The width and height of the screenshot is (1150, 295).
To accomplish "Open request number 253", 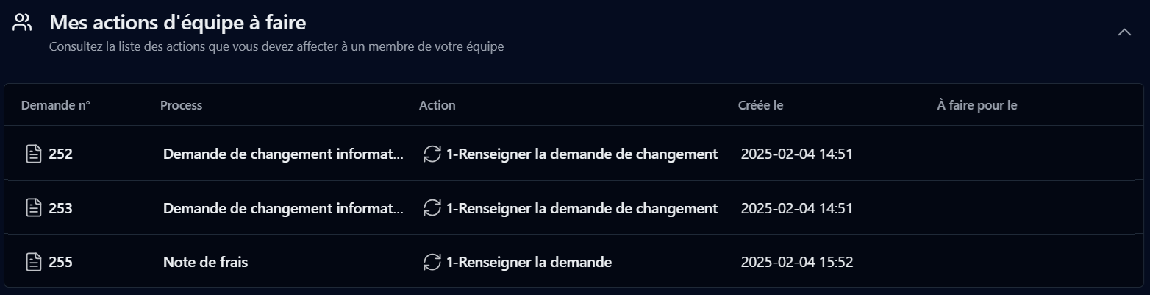I will 60,208.
